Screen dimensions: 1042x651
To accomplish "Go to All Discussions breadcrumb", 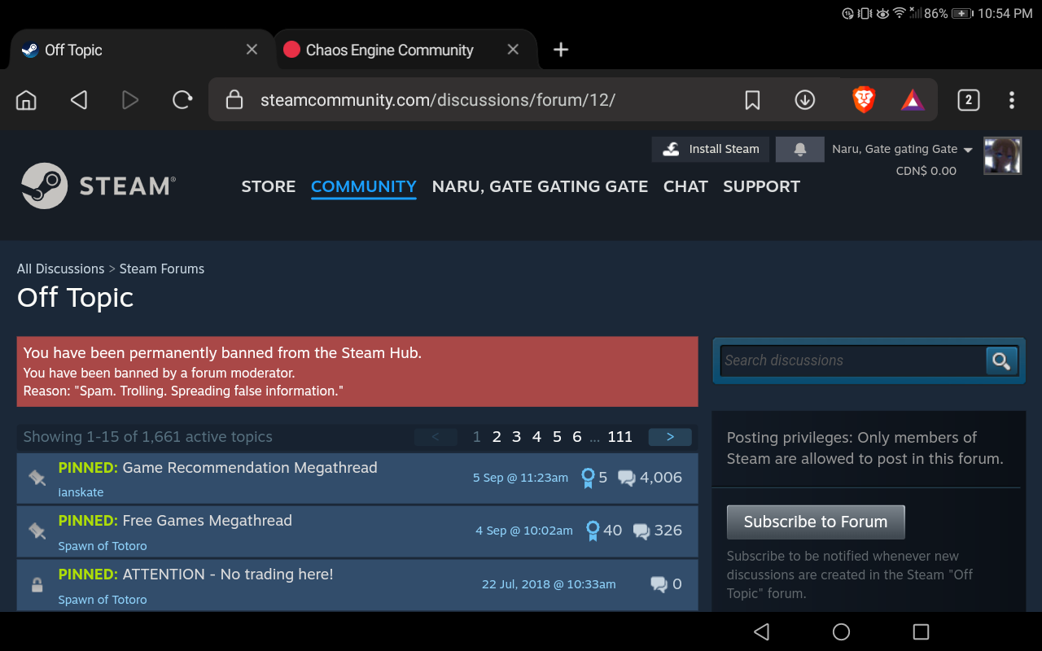I will 61,269.
